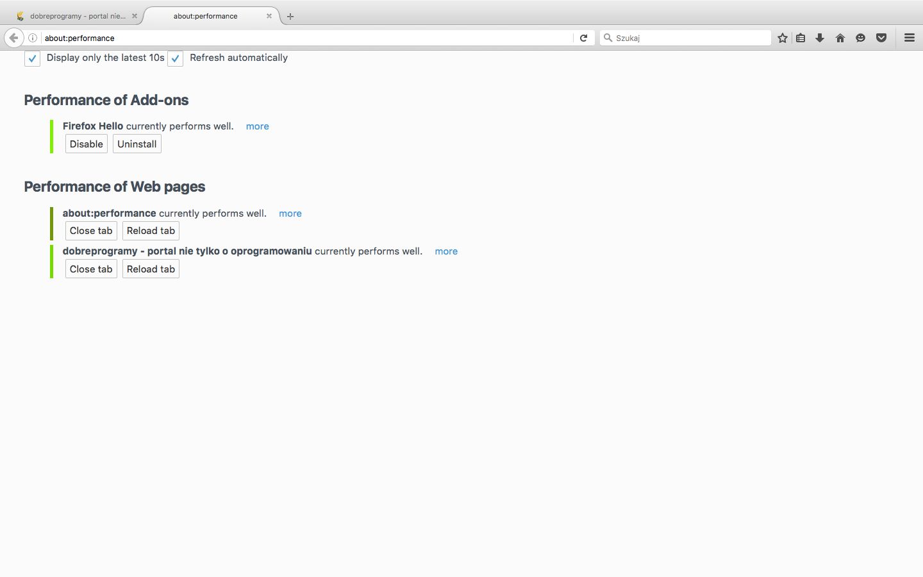Reload the page using the refresh icon
This screenshot has height=577, width=923.
583,38
